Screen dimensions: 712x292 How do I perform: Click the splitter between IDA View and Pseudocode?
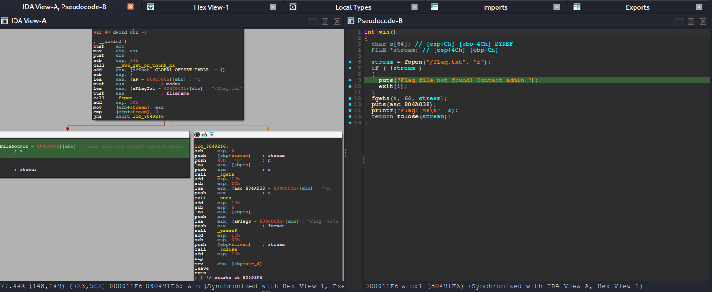(344, 154)
